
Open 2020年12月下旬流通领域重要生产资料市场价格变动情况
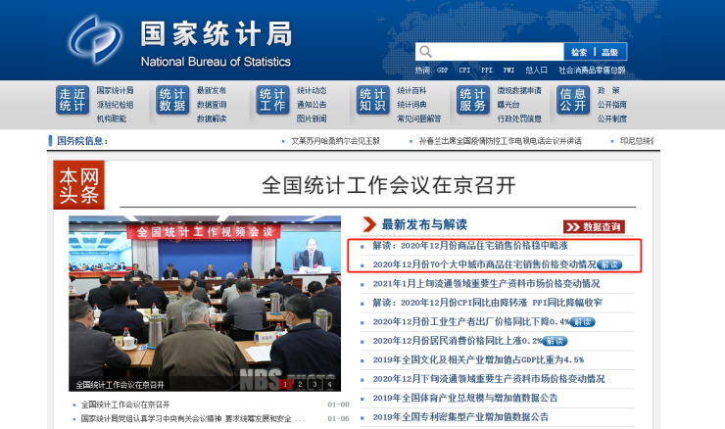click(x=489, y=379)
